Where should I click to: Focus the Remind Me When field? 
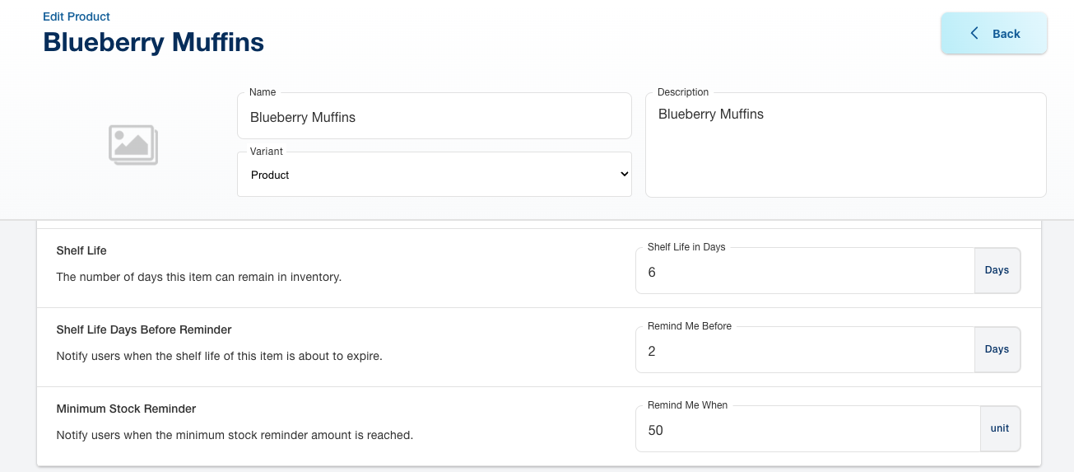point(807,430)
